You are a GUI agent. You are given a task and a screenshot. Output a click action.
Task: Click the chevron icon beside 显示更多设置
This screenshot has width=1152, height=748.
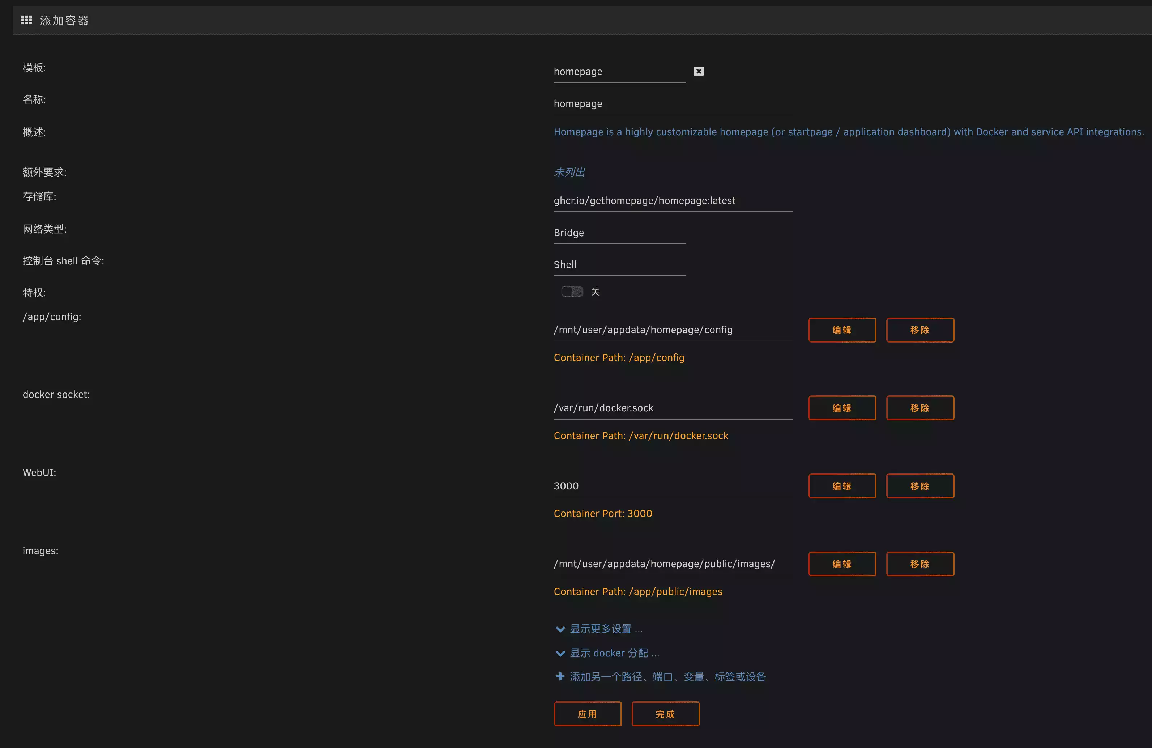pyautogui.click(x=560, y=629)
